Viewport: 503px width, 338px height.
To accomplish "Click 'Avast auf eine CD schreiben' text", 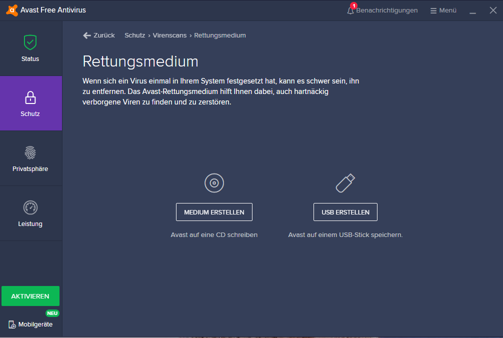I will pos(214,234).
